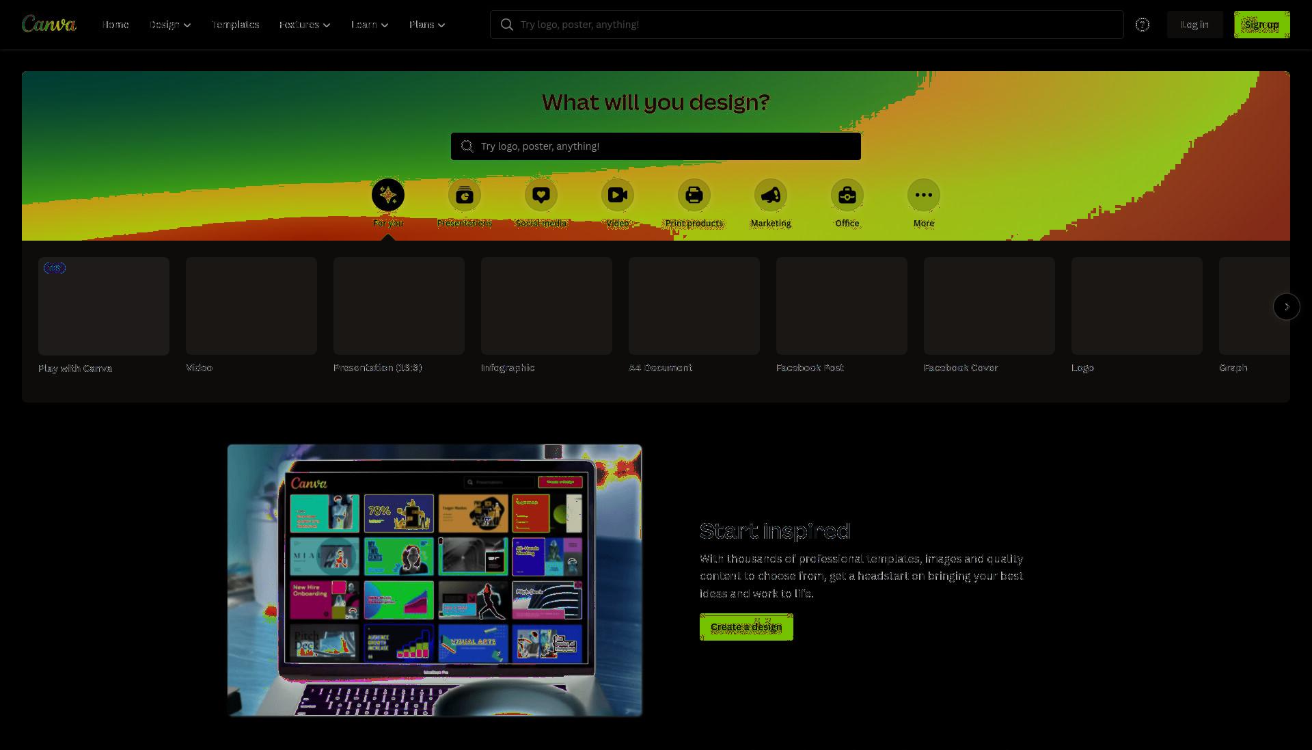Open the A4 Document card
The height and width of the screenshot is (750, 1312).
[x=694, y=306]
